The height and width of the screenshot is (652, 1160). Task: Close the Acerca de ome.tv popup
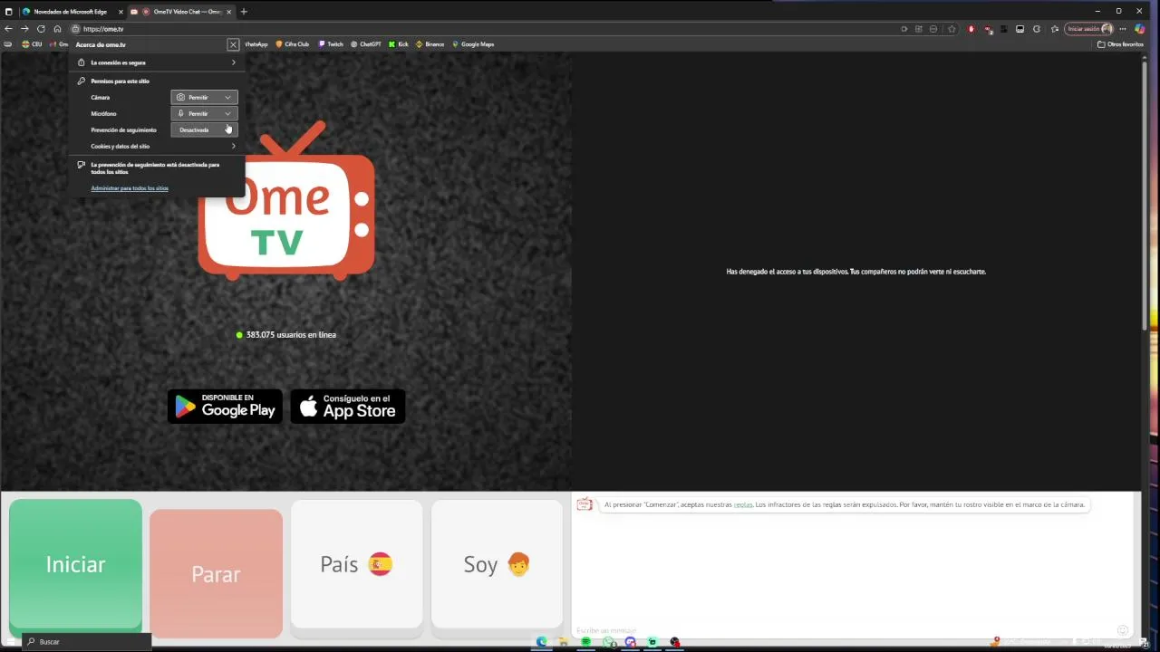tap(233, 44)
